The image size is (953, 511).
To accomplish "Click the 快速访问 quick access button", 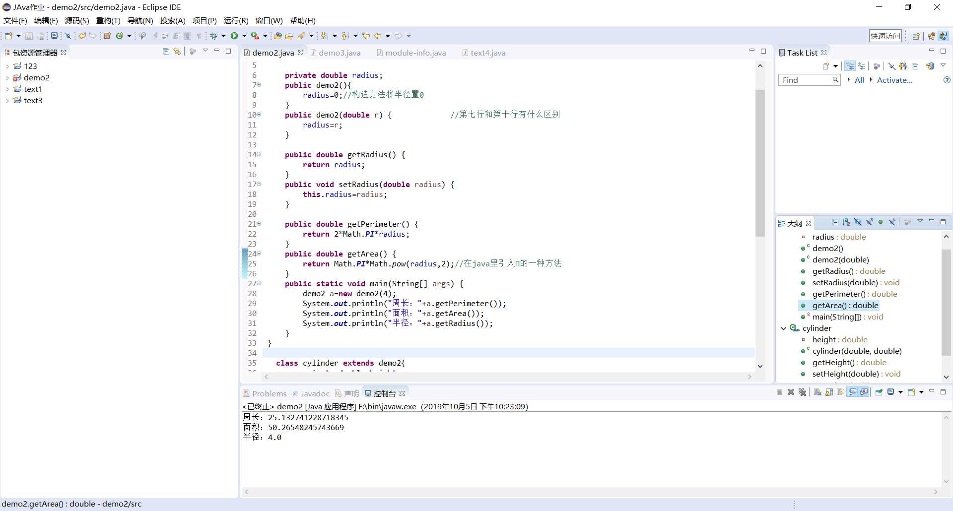I will pyautogui.click(x=885, y=36).
